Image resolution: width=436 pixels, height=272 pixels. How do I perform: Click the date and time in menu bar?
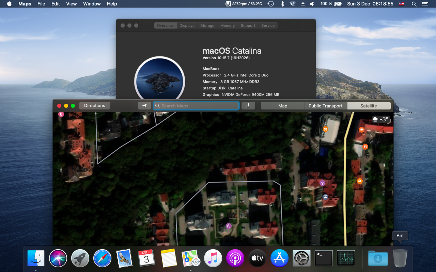pyautogui.click(x=370, y=4)
